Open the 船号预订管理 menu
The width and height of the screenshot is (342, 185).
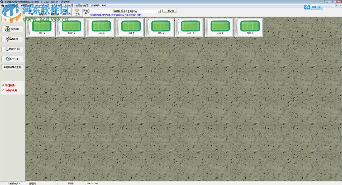point(27,6)
